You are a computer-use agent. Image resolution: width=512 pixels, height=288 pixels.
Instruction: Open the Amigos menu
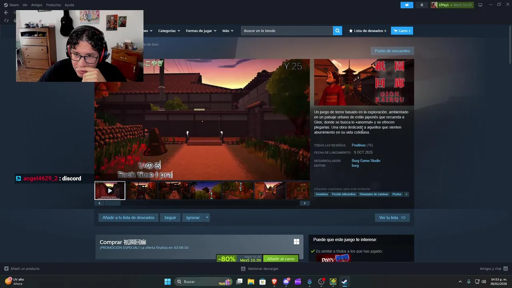(x=37, y=5)
